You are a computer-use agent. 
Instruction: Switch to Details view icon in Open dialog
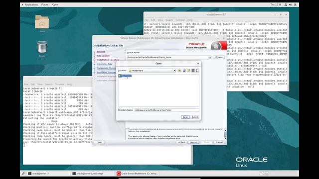(x=197, y=71)
